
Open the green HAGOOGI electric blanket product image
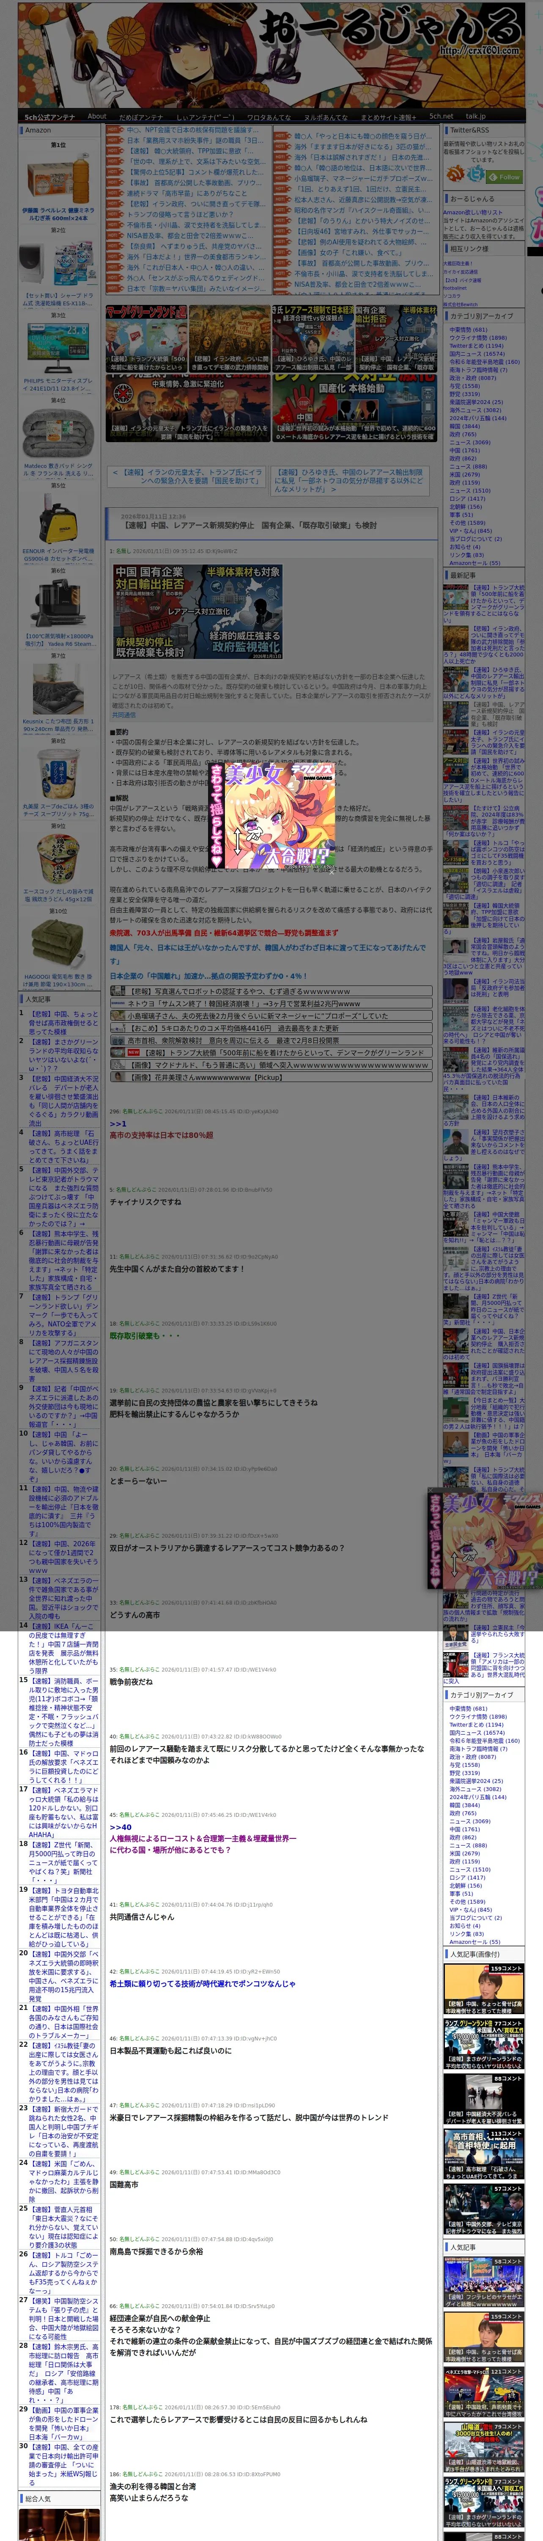(x=58, y=944)
